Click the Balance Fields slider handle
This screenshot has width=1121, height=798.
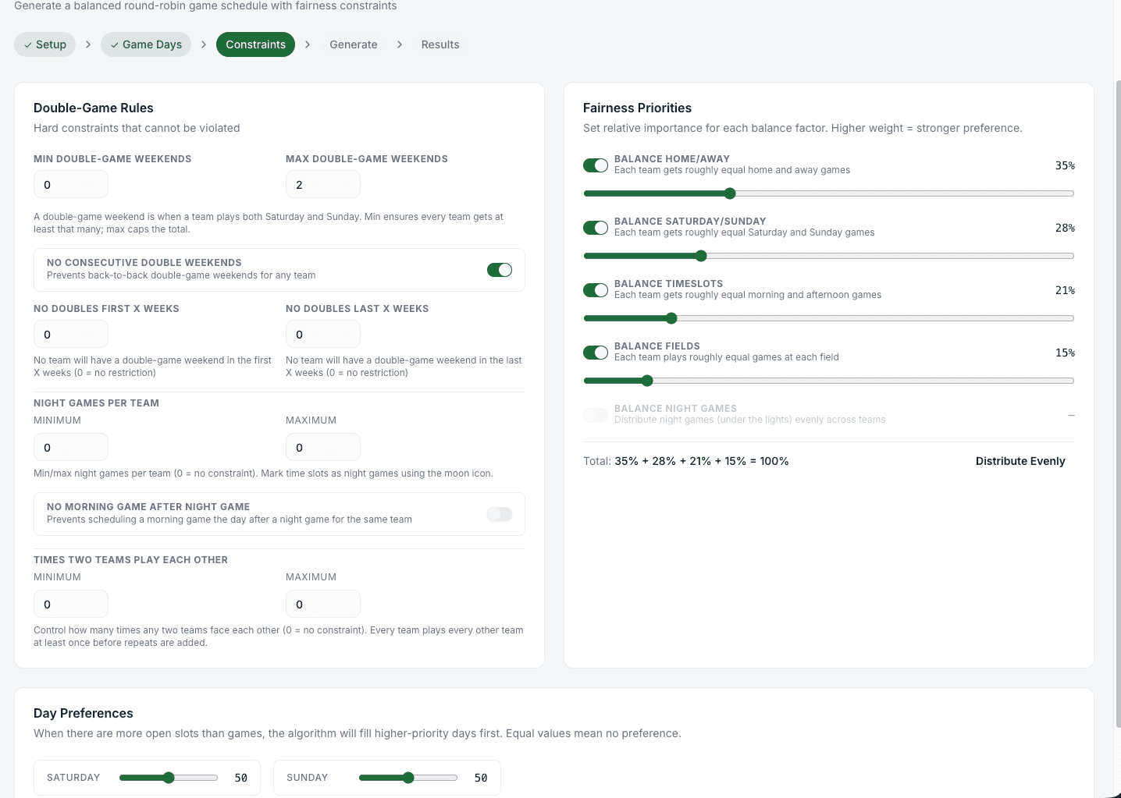[x=647, y=381]
